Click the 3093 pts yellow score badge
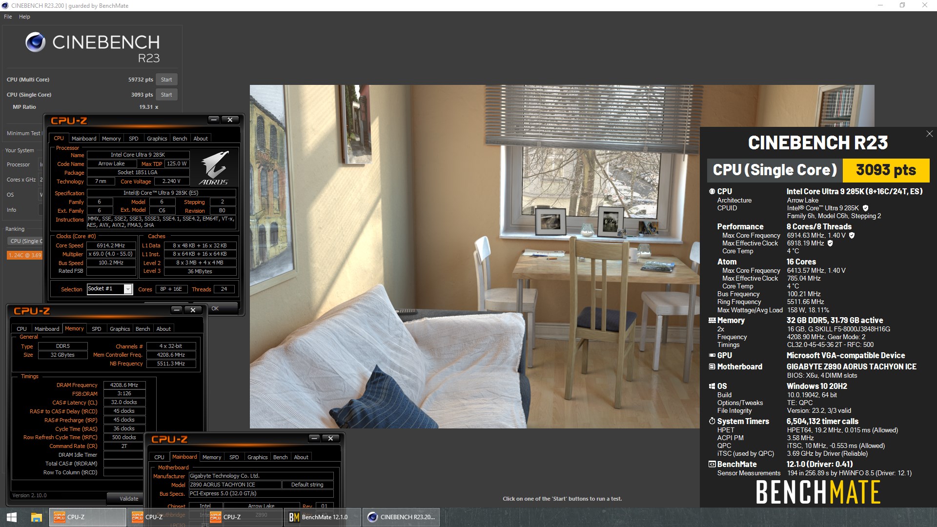The height and width of the screenshot is (527, 937). 886,170
